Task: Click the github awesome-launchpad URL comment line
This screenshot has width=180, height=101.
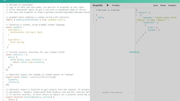Action: click(x=48, y=12)
